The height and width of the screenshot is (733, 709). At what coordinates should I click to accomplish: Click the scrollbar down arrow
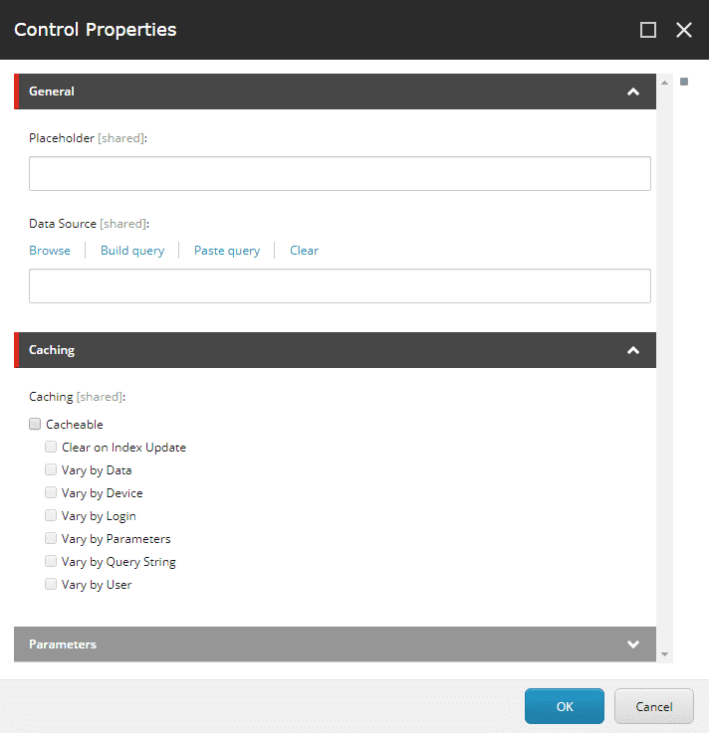664,654
